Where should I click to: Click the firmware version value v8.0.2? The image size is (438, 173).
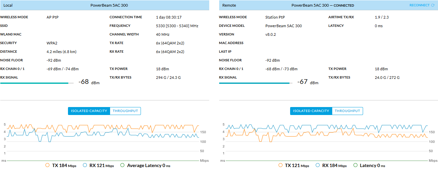tap(271, 34)
